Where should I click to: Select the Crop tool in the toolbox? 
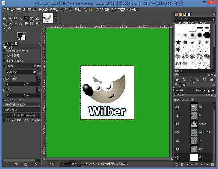pyautogui.click(x=26, y=18)
